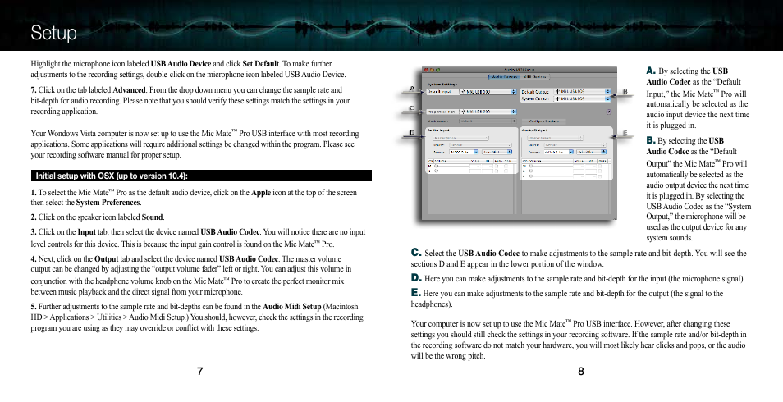Click page number 7

coord(199,371)
